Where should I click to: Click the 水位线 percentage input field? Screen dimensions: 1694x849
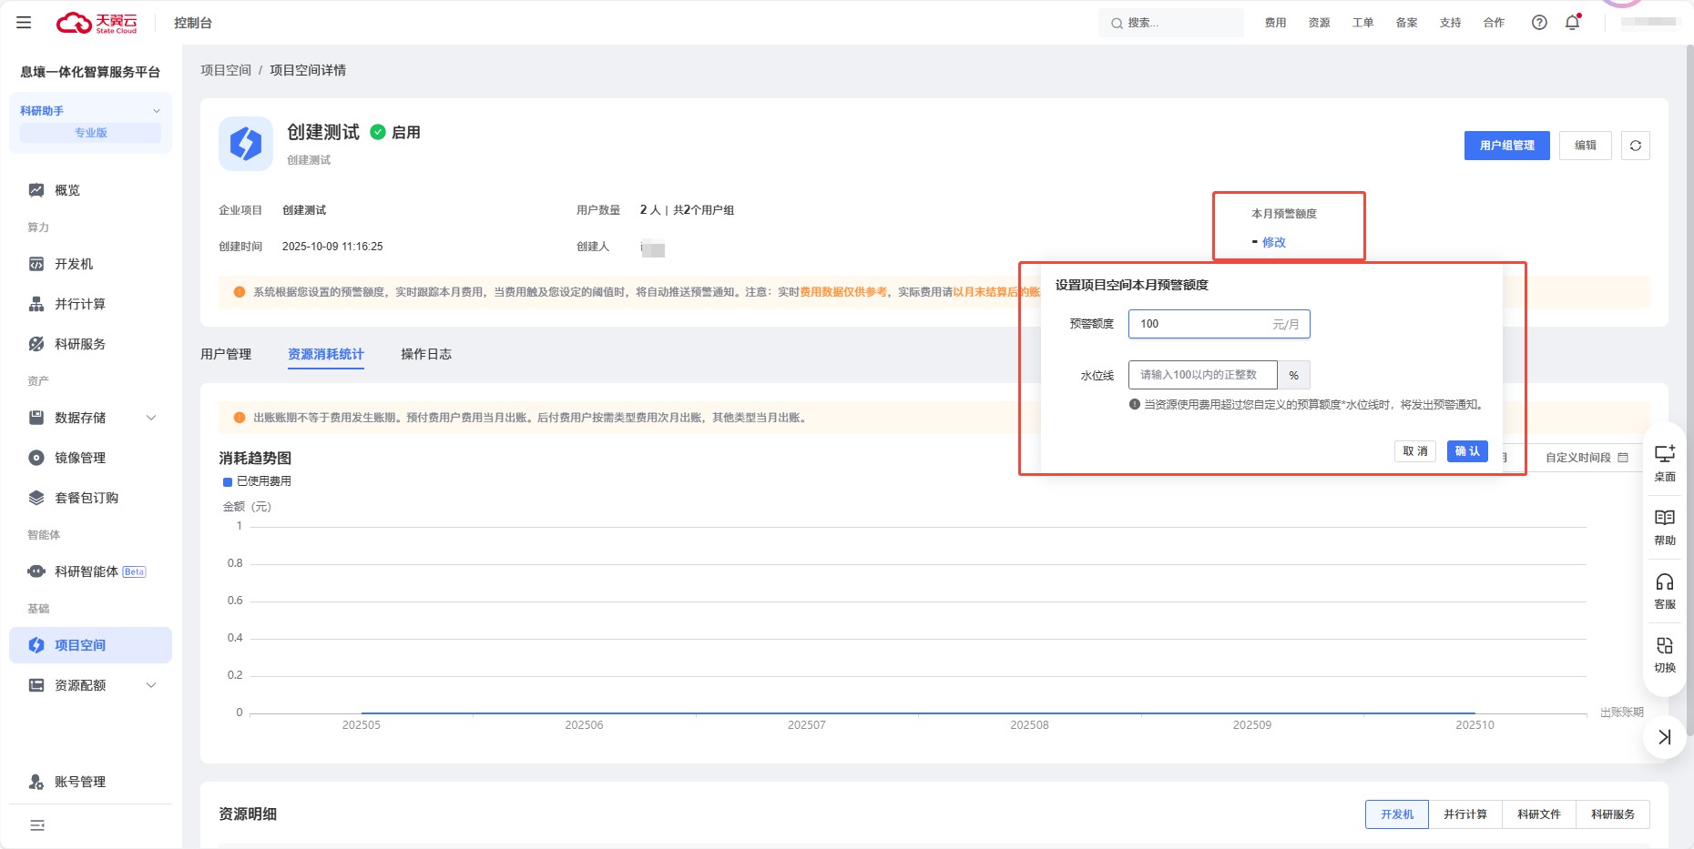click(x=1202, y=375)
